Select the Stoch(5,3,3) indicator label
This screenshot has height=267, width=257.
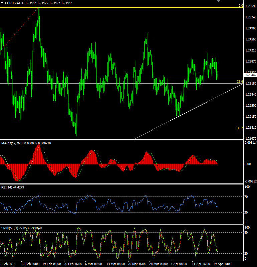point(10,228)
